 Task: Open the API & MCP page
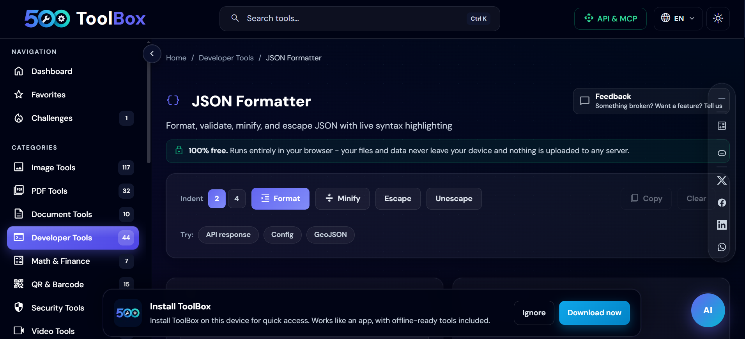[610, 19]
